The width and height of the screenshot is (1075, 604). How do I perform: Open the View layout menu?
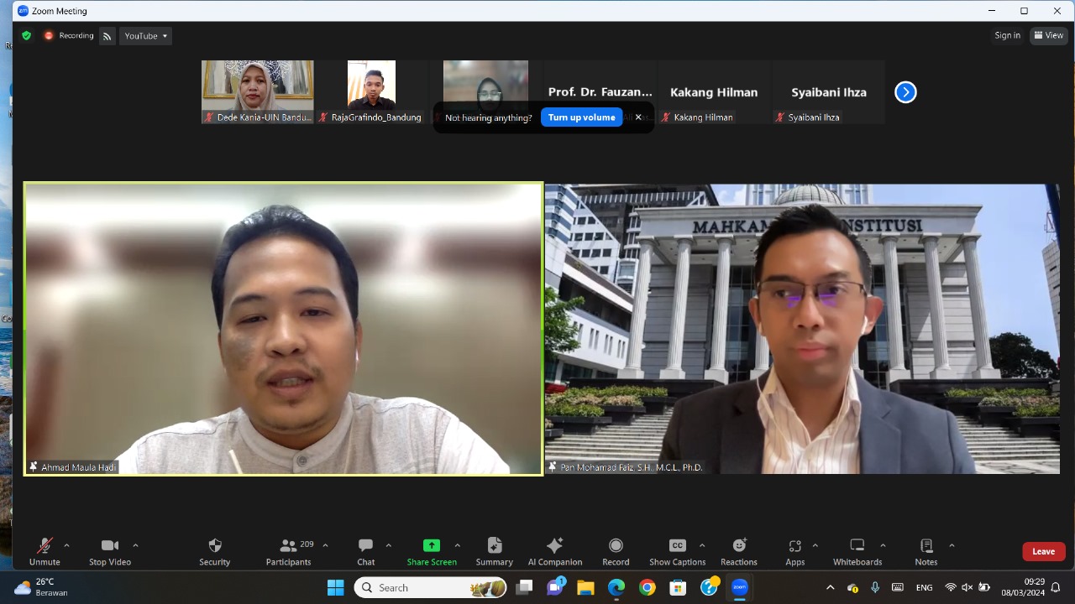[x=1049, y=35]
